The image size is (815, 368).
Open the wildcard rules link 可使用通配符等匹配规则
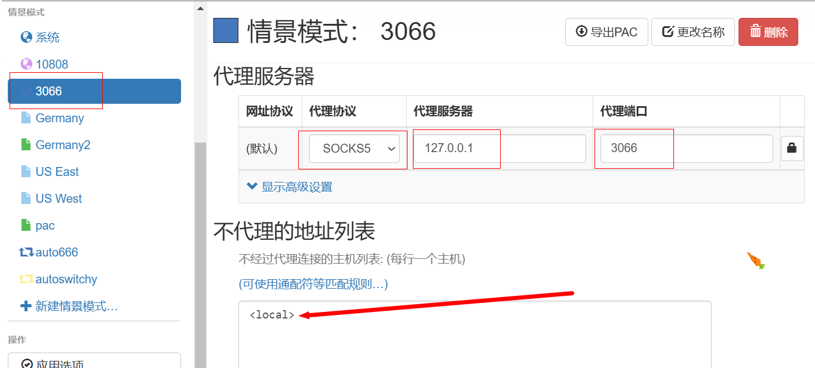coord(313,284)
